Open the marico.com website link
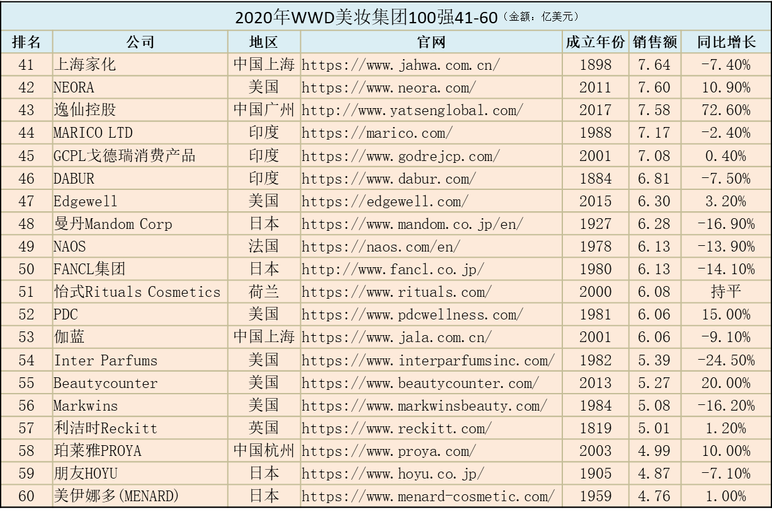 click(377, 133)
